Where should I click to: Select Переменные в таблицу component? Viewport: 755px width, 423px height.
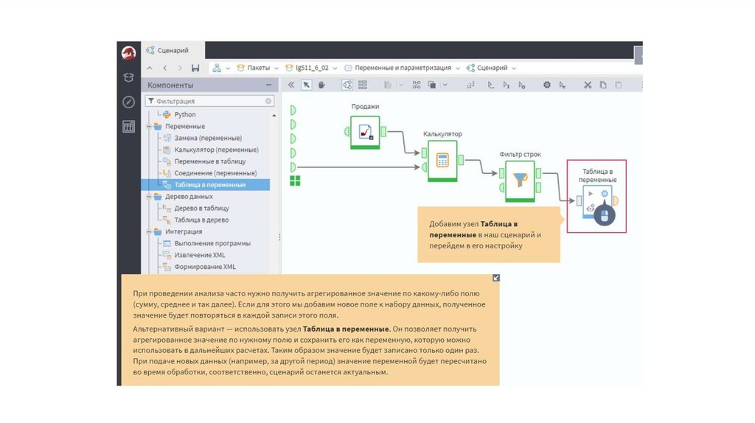210,161
